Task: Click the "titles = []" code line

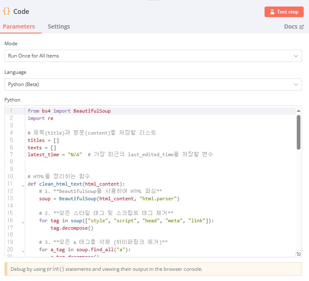Action: [43, 140]
